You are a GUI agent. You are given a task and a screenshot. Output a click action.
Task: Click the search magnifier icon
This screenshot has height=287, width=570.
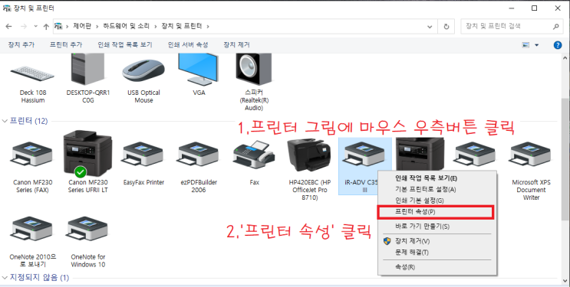[x=556, y=26]
